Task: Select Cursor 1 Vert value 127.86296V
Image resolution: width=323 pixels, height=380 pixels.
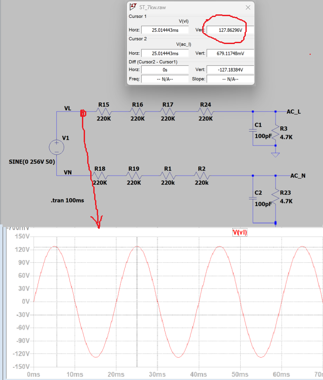Action: pyautogui.click(x=230, y=30)
